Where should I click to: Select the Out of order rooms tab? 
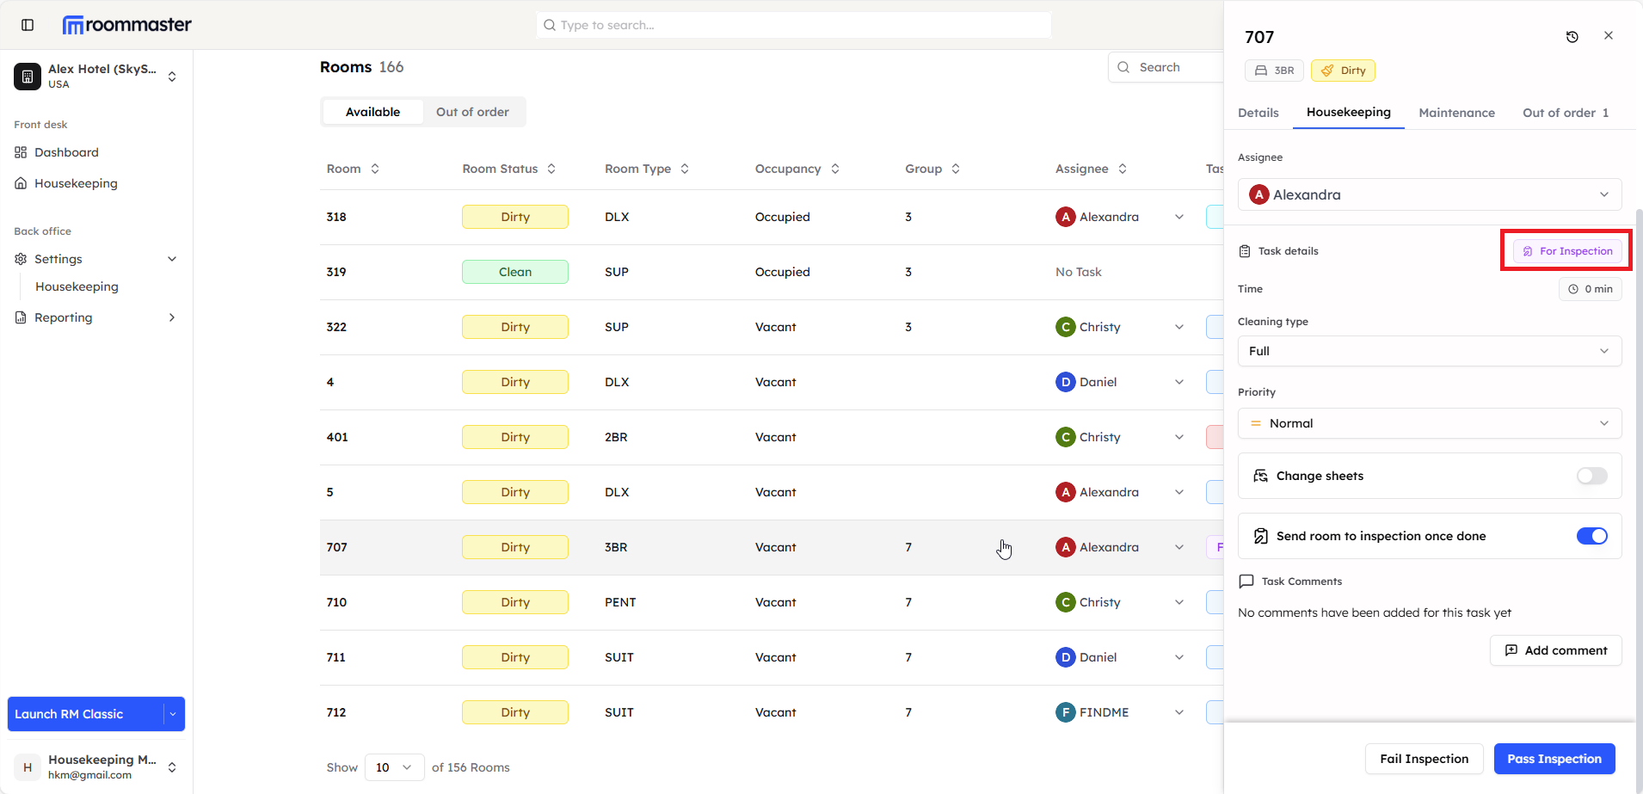click(x=472, y=112)
